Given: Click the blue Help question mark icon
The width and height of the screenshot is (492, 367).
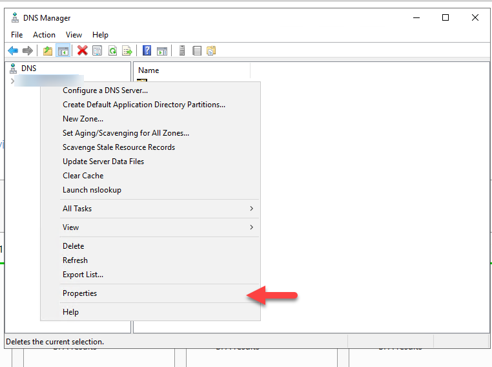Looking at the screenshot, I should 147,50.
